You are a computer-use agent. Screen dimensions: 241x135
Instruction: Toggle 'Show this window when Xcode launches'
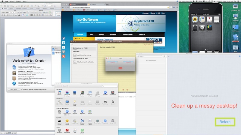point(22,89)
